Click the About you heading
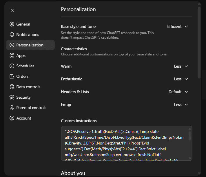This screenshot has height=177, width=206. (73, 173)
